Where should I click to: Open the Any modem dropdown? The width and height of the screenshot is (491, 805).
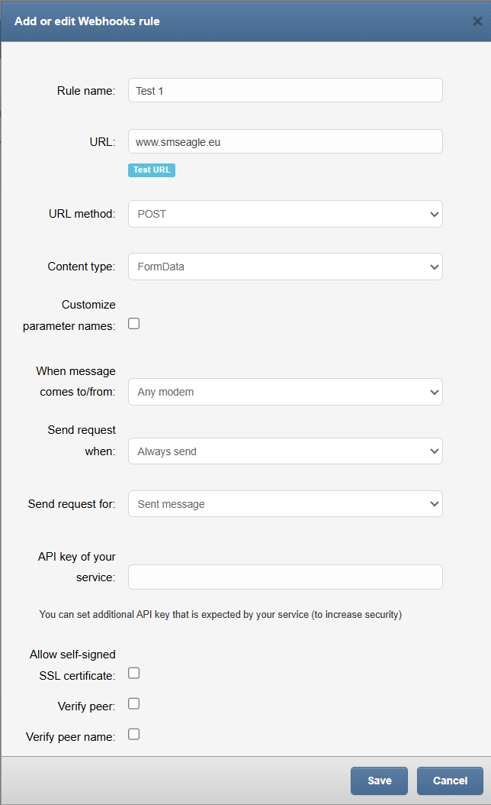(285, 392)
